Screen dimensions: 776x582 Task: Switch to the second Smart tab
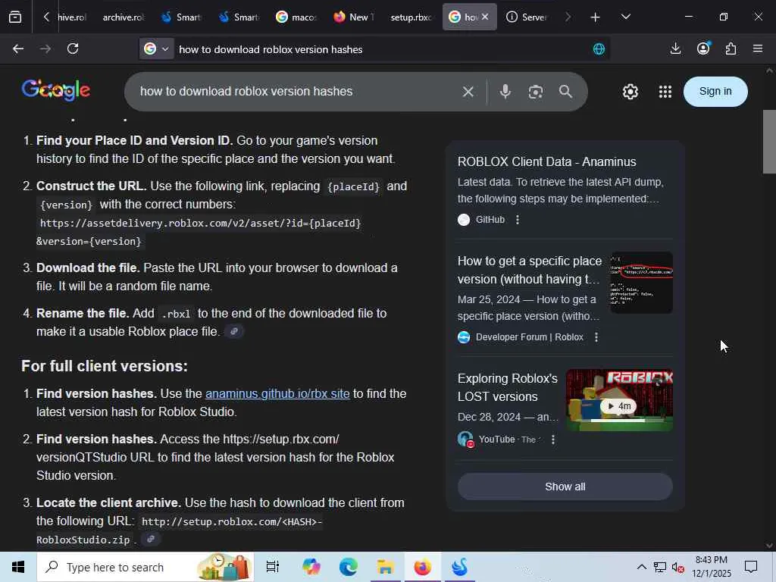coord(239,17)
